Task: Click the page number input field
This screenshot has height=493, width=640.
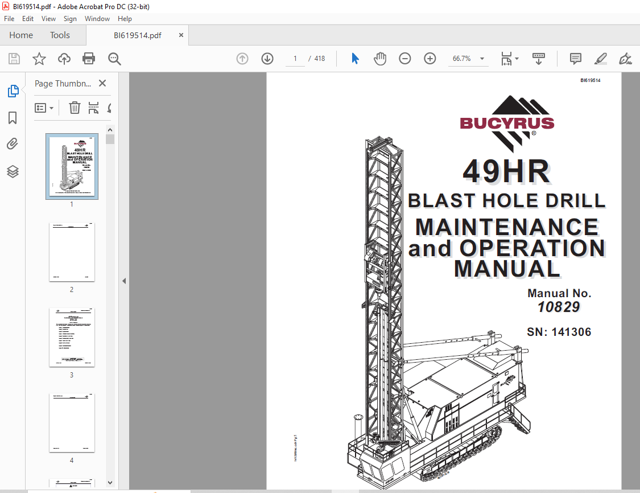Action: click(295, 59)
